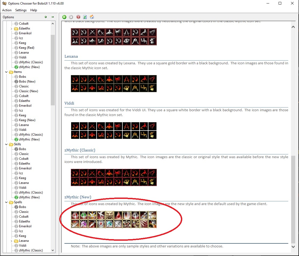Click the green plus expand-all icon

[46, 17]
